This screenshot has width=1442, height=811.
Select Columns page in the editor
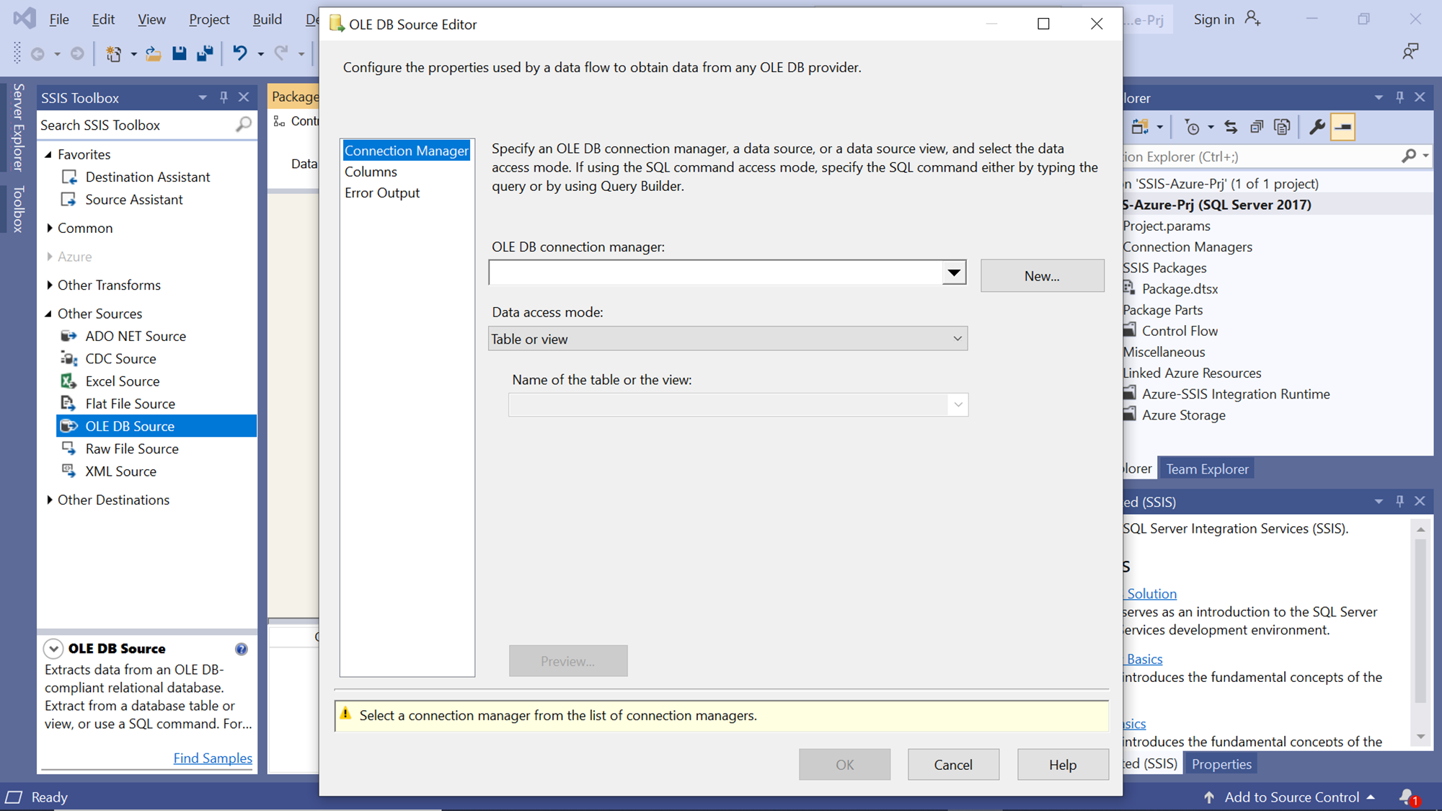coord(371,172)
